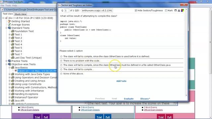Image resolution: width=212 pixels, height=119 pixels.
Task: Select 'Taken on - 16 May' test entry
Action: click(x=37, y=71)
